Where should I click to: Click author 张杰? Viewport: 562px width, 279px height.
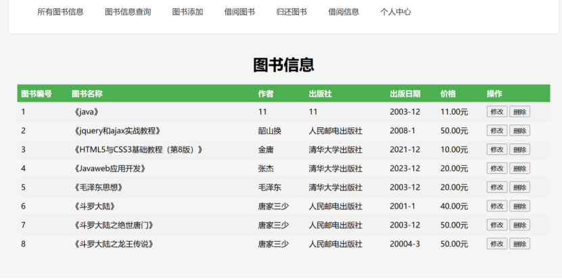tap(266, 169)
